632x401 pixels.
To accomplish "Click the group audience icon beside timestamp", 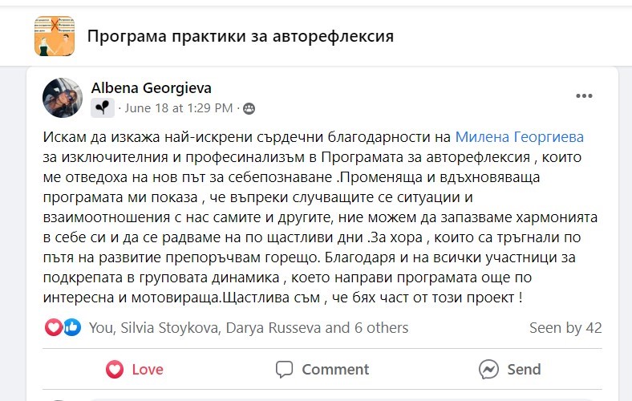I will 249,108.
